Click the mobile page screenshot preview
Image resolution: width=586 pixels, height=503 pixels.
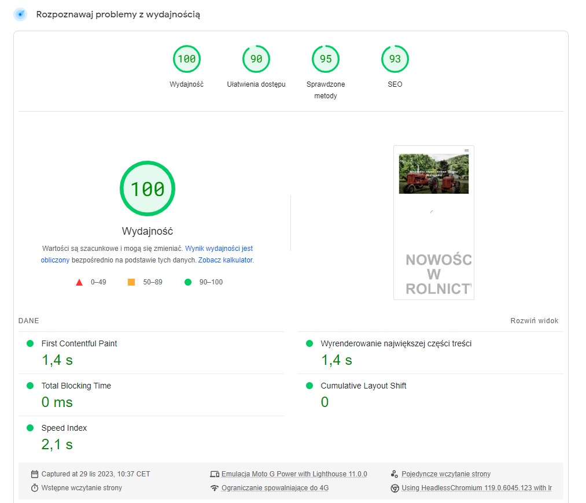point(433,223)
